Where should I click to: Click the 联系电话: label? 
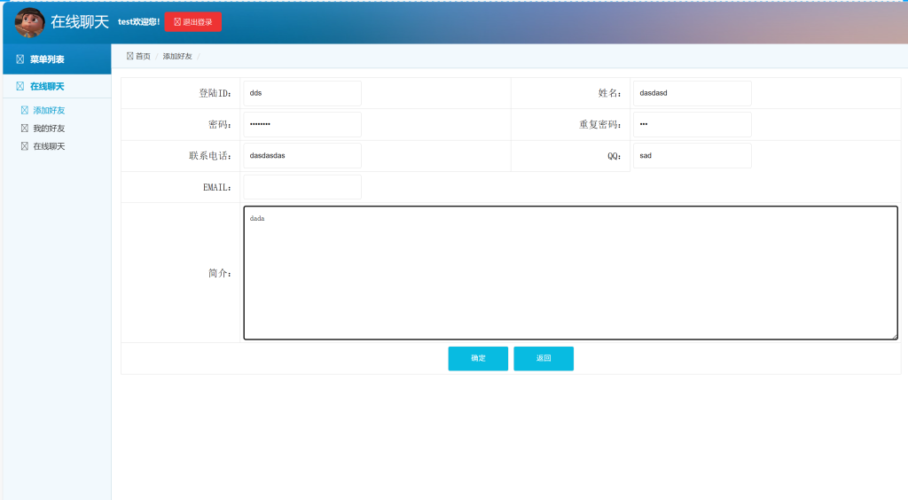[x=209, y=156]
